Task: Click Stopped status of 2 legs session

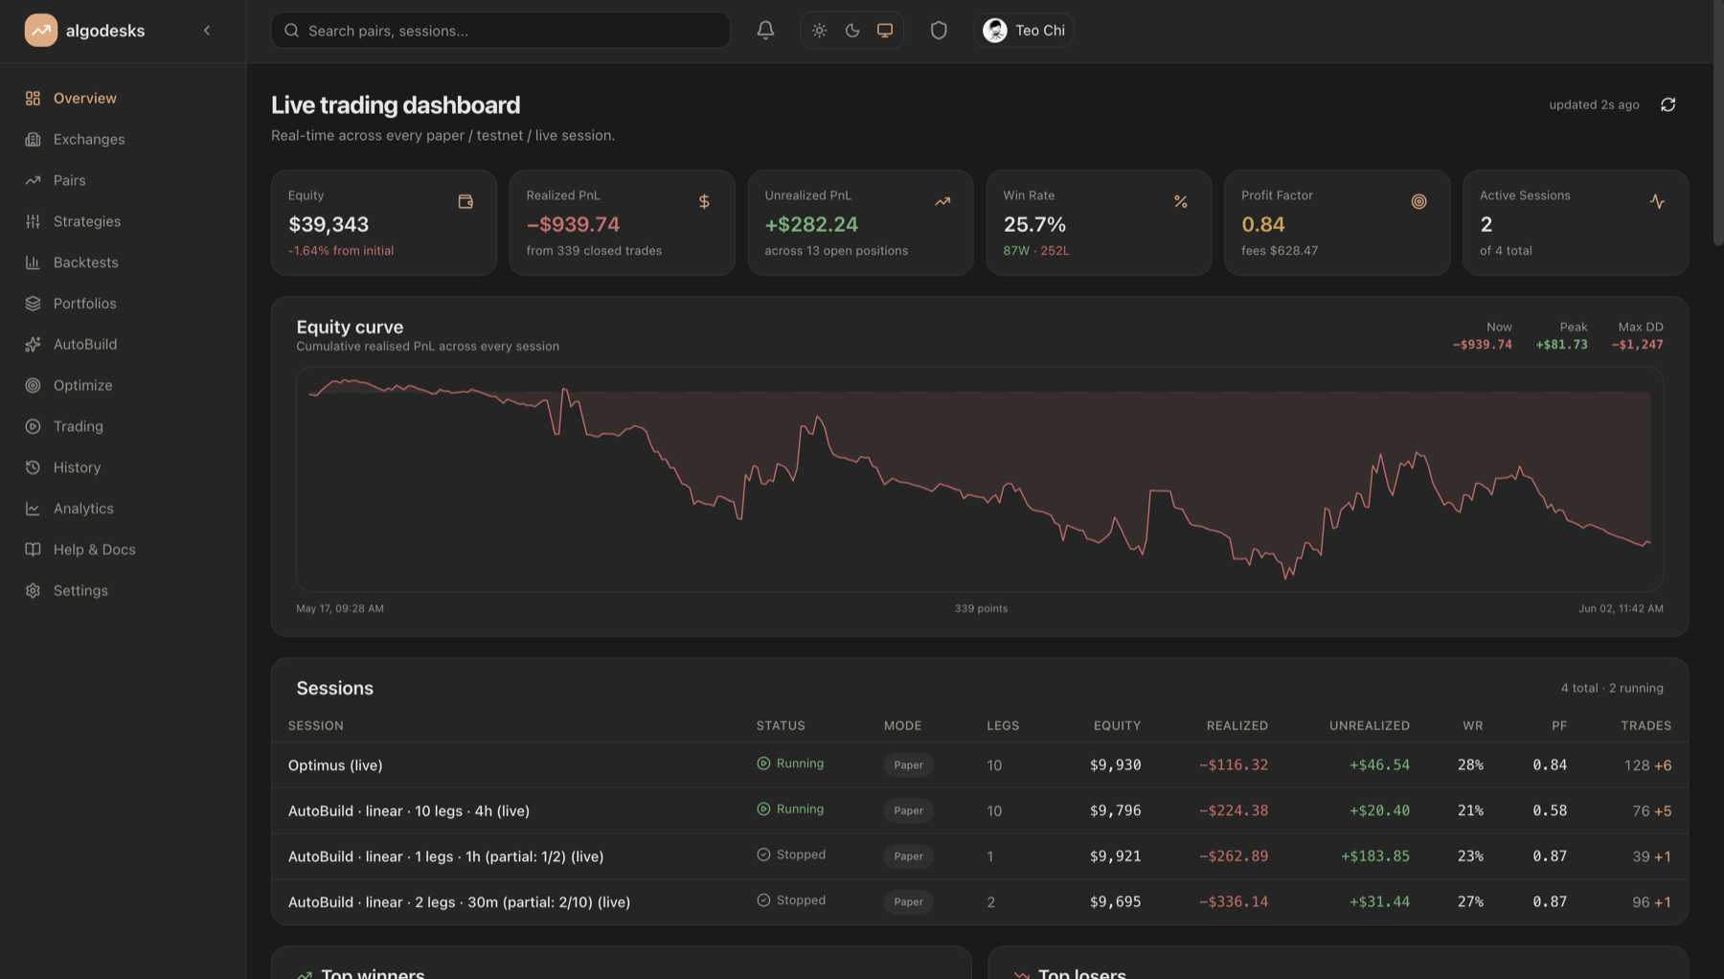Action: 791,900
